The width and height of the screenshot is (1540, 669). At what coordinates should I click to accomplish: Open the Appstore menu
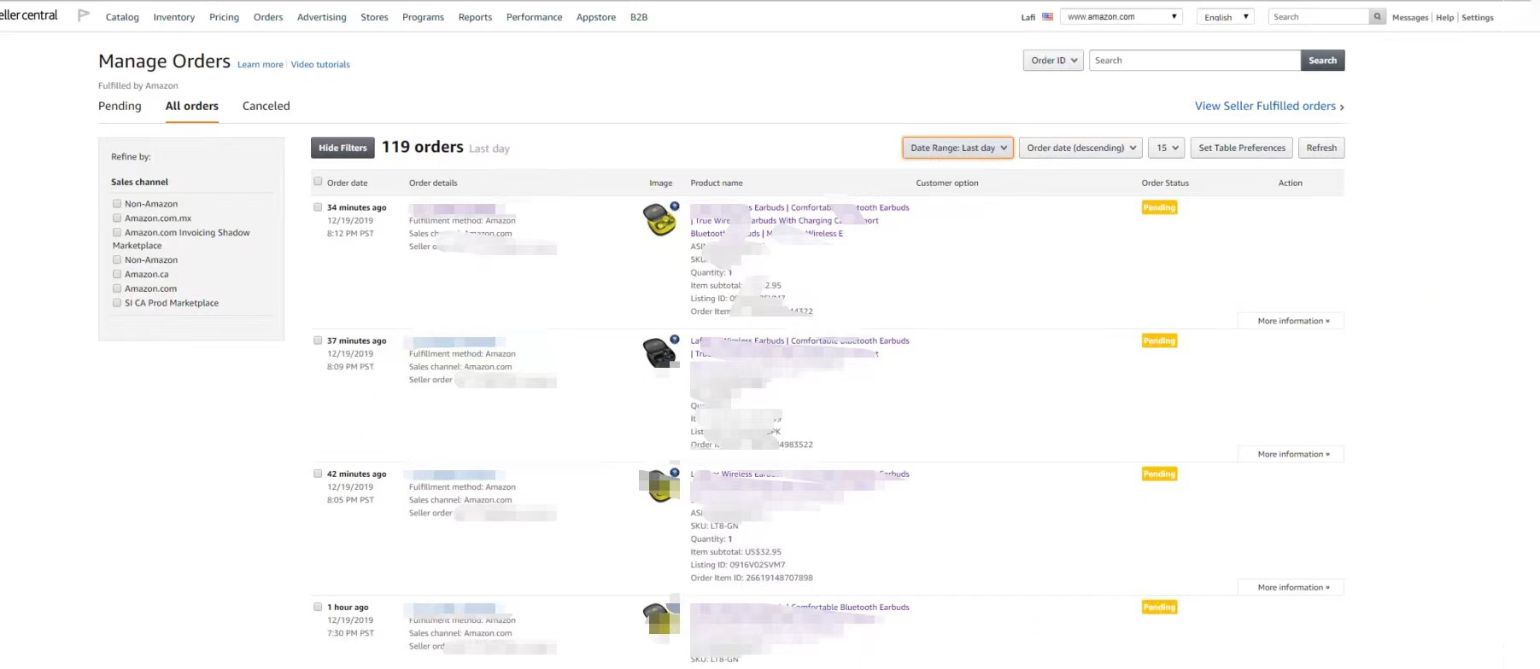tap(596, 17)
